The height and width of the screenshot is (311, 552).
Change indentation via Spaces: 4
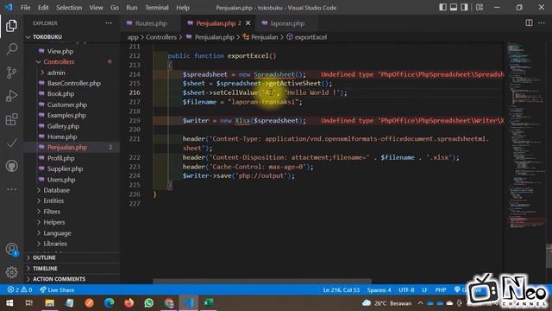tap(379, 290)
